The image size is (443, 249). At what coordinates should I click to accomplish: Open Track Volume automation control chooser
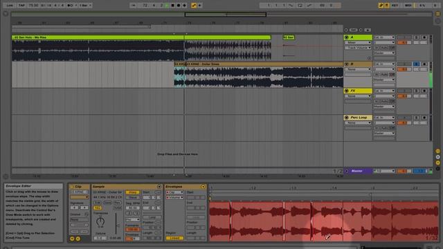[358, 48]
